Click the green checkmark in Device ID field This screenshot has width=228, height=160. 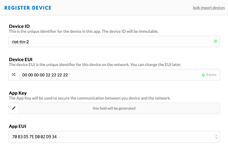(x=216, y=41)
